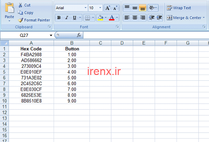This screenshot has height=142, width=209.
Task: Increase font size with Grow Font
Action: pyautogui.click(x=107, y=8)
